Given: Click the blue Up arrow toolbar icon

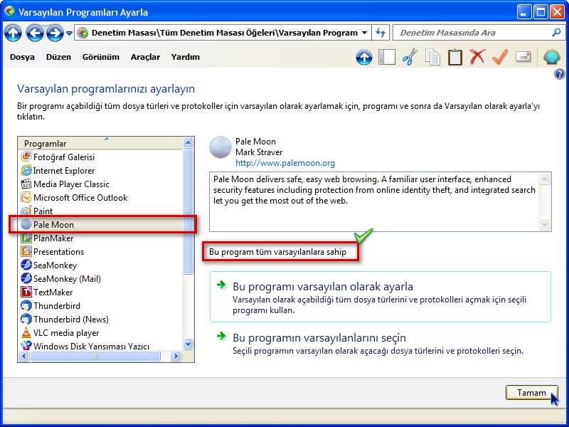Looking at the screenshot, I should click(364, 58).
